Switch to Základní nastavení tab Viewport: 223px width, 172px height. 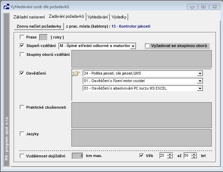click(x=29, y=17)
